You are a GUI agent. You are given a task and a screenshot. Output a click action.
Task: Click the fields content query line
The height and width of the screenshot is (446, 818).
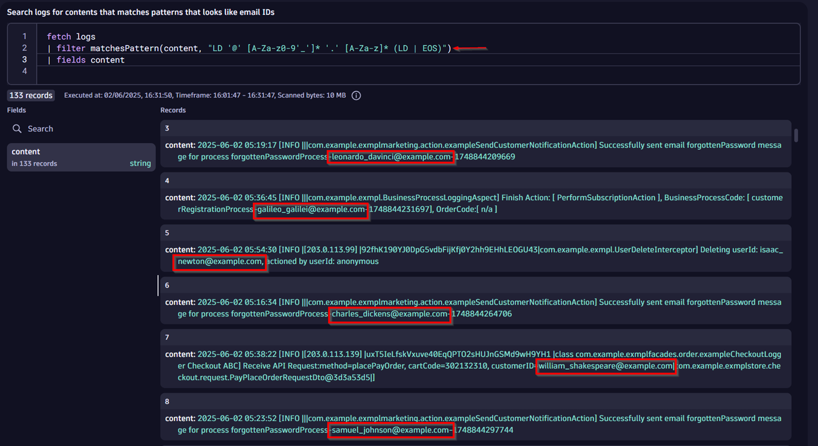90,60
